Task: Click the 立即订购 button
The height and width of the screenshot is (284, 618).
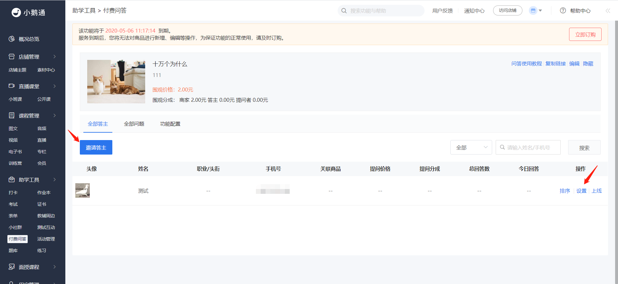Action: 585,34
